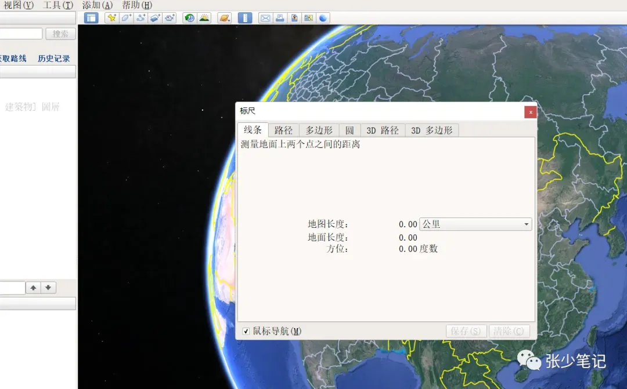This screenshot has width=627, height=389.
Task: Click the add path toolbar icon
Action: click(140, 18)
